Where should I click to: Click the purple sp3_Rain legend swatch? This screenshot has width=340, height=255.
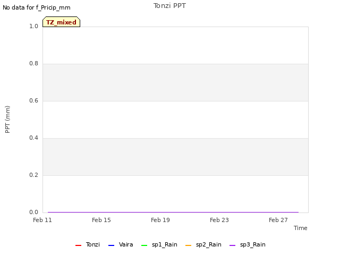point(233,245)
